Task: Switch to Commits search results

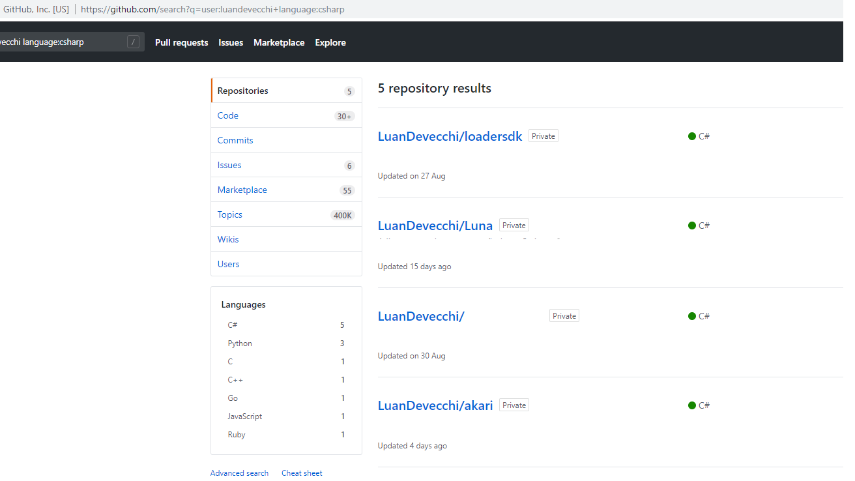Action: (x=286, y=140)
